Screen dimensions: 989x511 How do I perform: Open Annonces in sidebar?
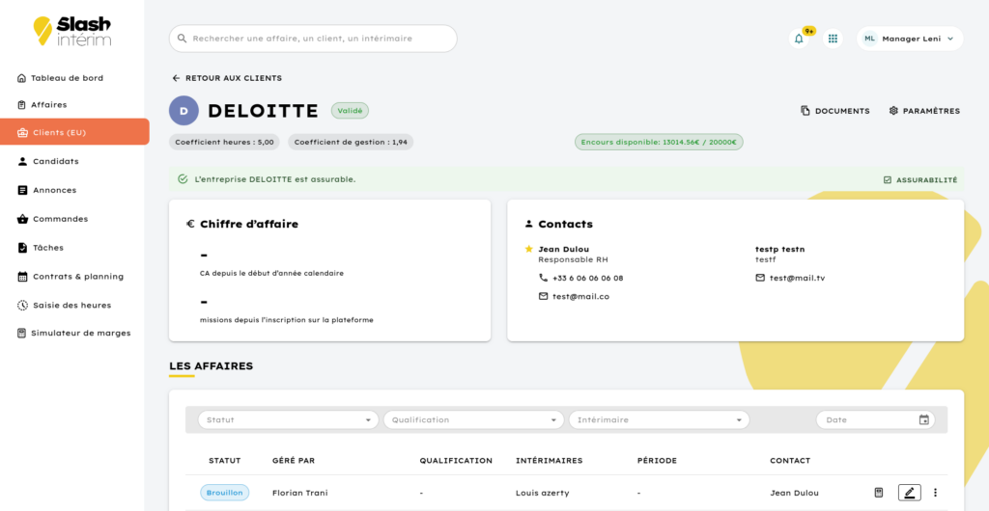pyautogui.click(x=55, y=190)
